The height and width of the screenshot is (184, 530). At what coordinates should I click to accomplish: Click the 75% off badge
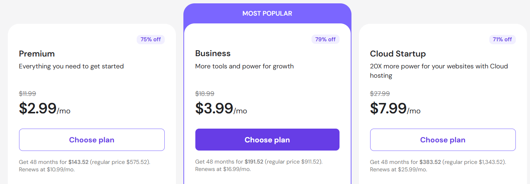[151, 39]
